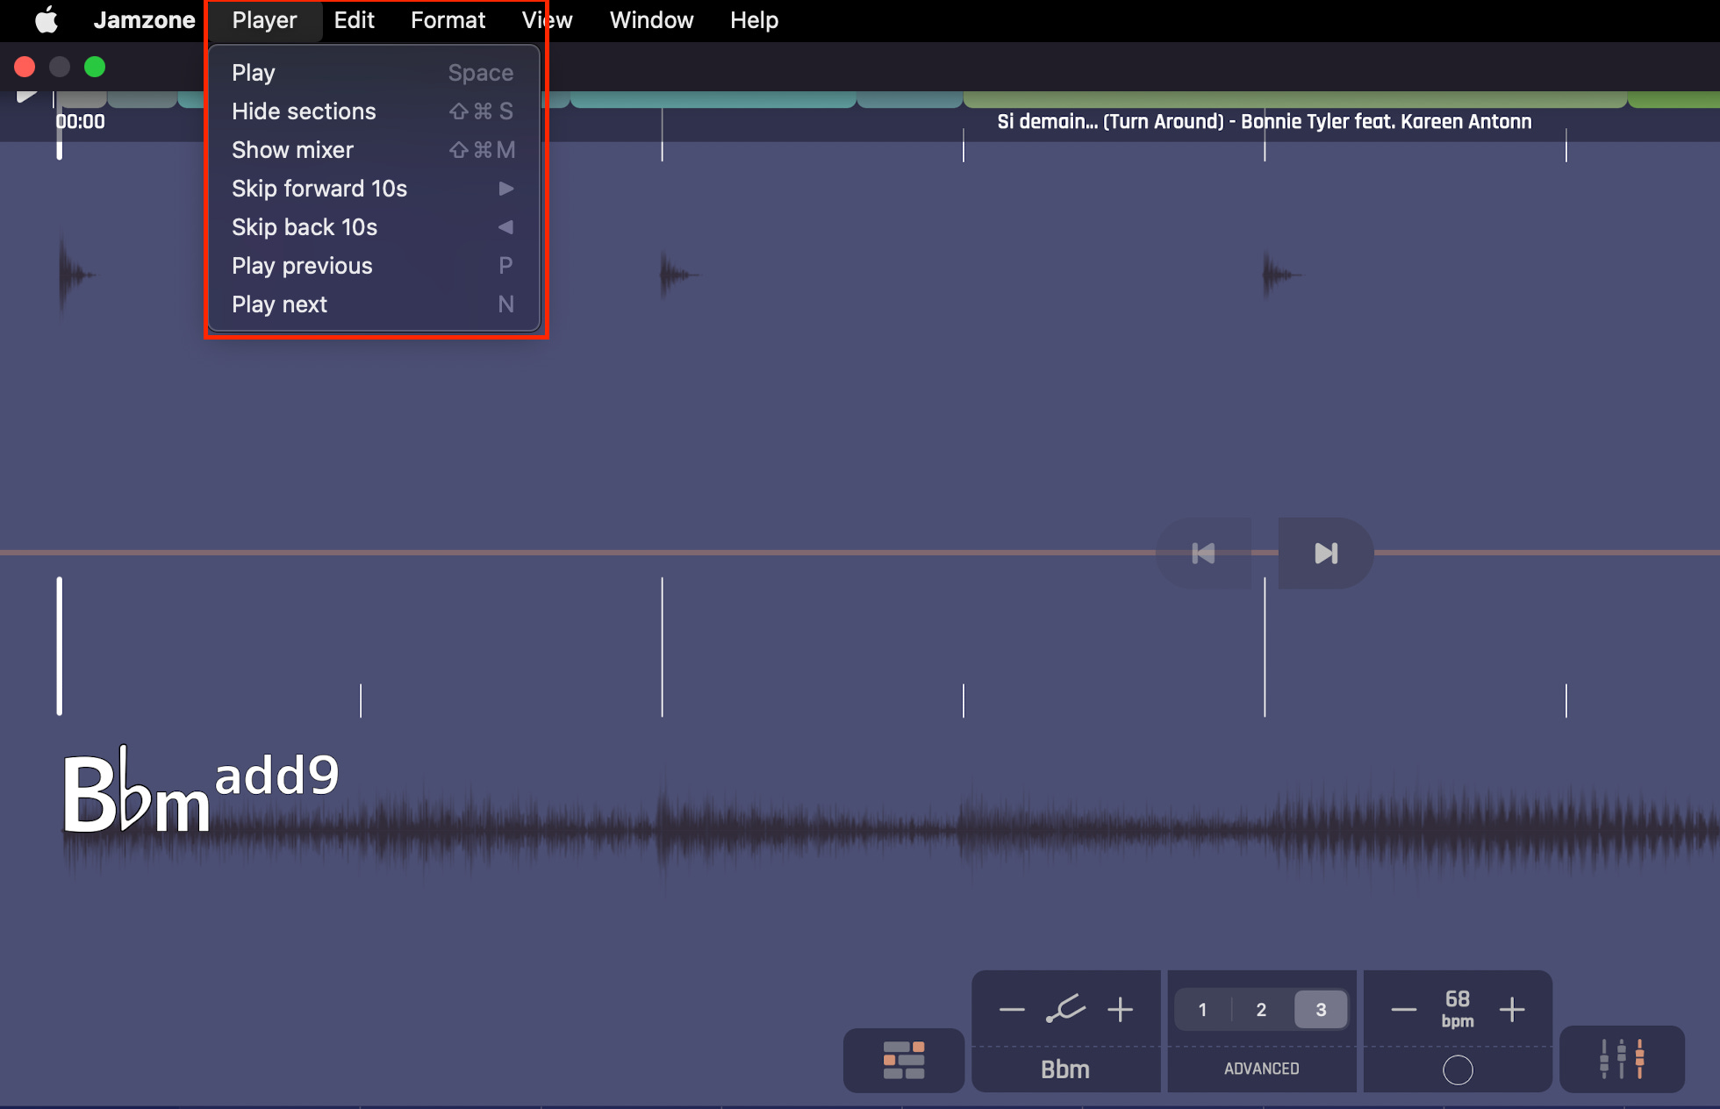The width and height of the screenshot is (1720, 1109).
Task: Click the wide teal section bar in timeline
Action: (x=713, y=99)
